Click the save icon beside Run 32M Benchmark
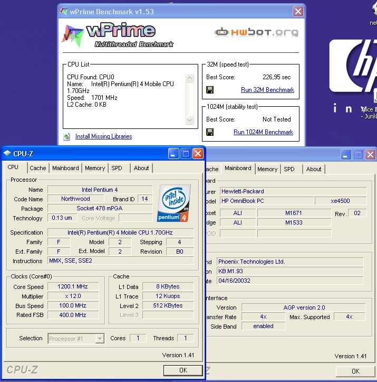Screen dimensions: 377x382 click(210, 90)
